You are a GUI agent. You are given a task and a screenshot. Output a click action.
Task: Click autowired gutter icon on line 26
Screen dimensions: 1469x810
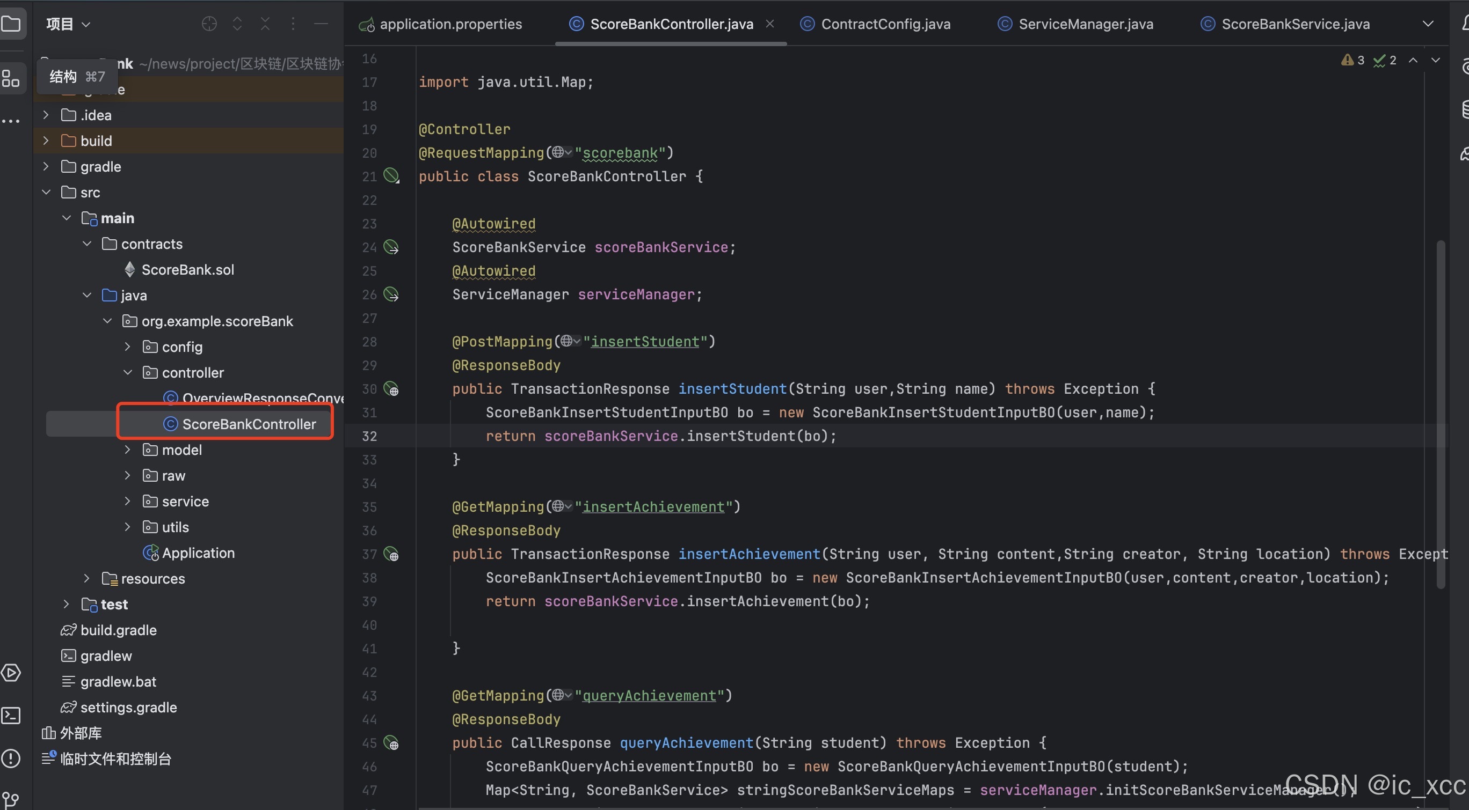click(x=391, y=294)
